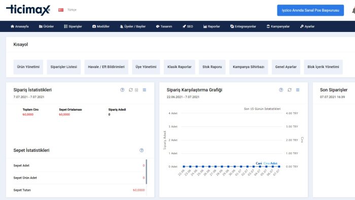Open the Üyeler / Bayiler menu

pyautogui.click(x=133, y=26)
